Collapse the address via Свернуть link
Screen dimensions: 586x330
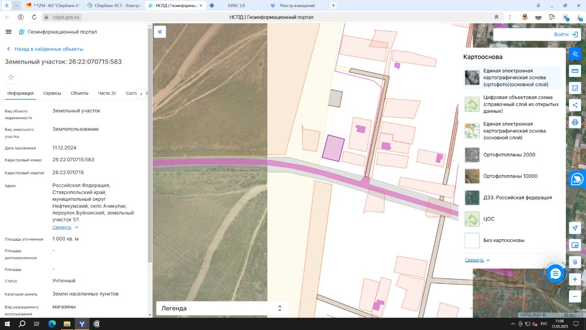coord(65,227)
